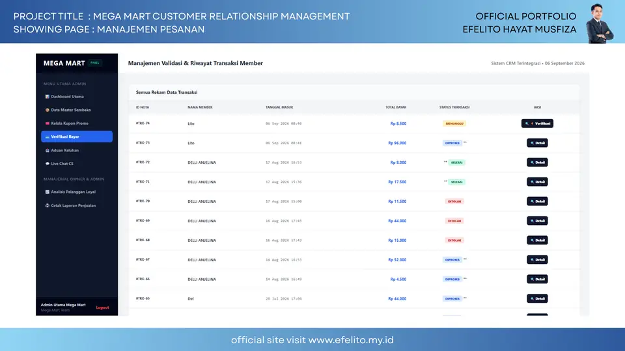Click the Logout link

[102, 307]
